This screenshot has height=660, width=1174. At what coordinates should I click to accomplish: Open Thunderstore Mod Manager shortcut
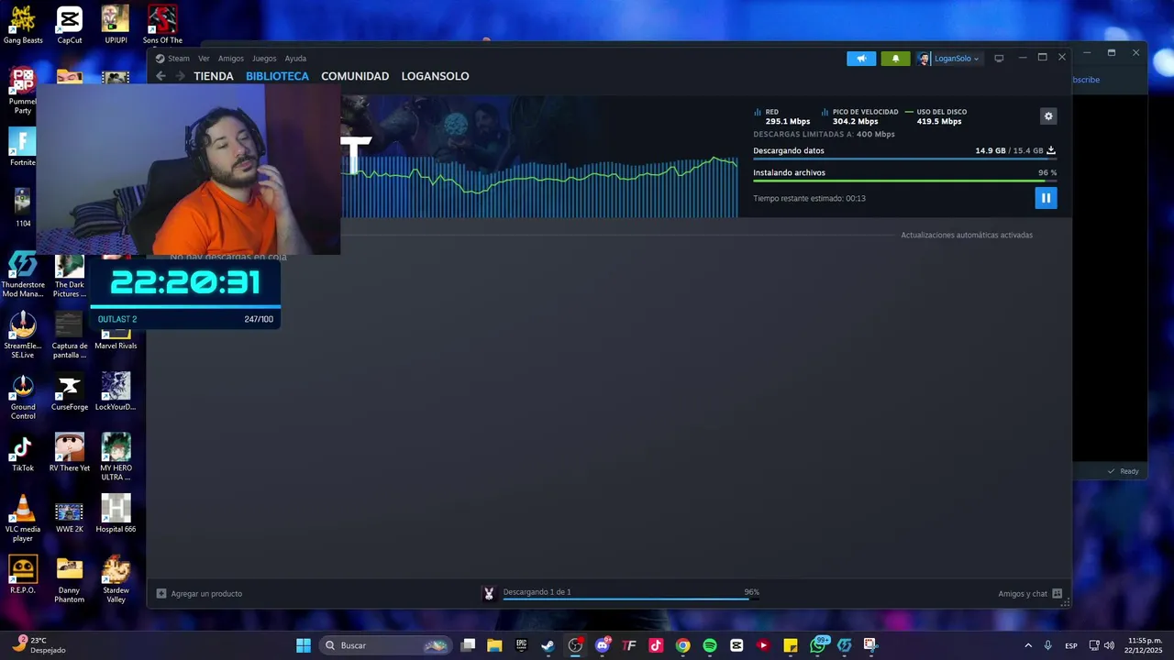coord(23,274)
